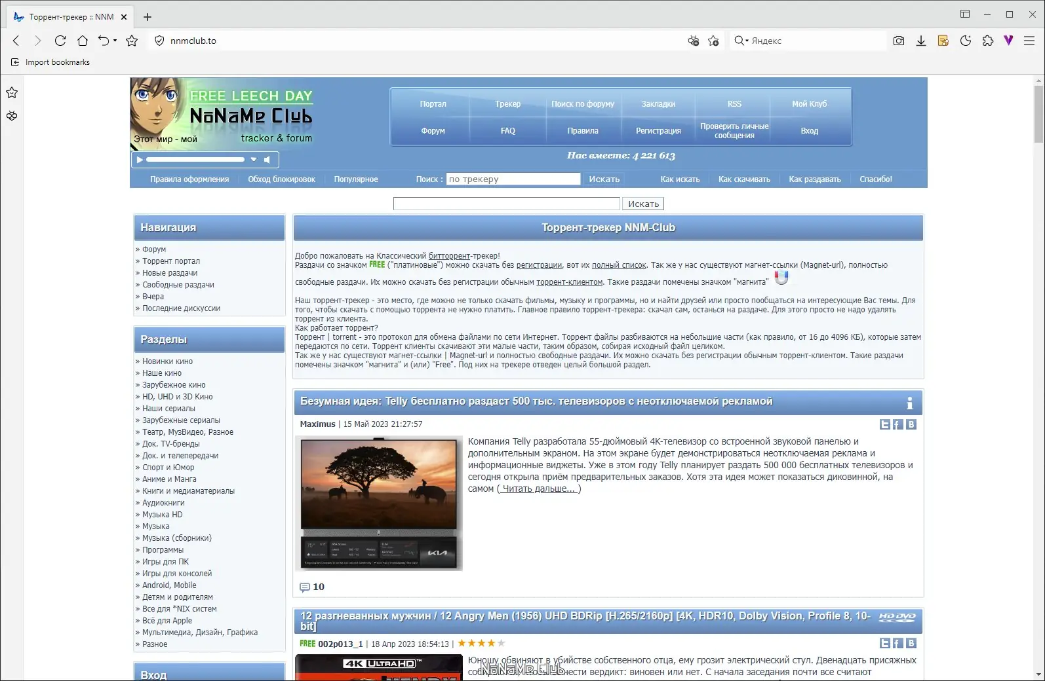Open radio player dropdown arrow
The width and height of the screenshot is (1045, 681).
[254, 160]
